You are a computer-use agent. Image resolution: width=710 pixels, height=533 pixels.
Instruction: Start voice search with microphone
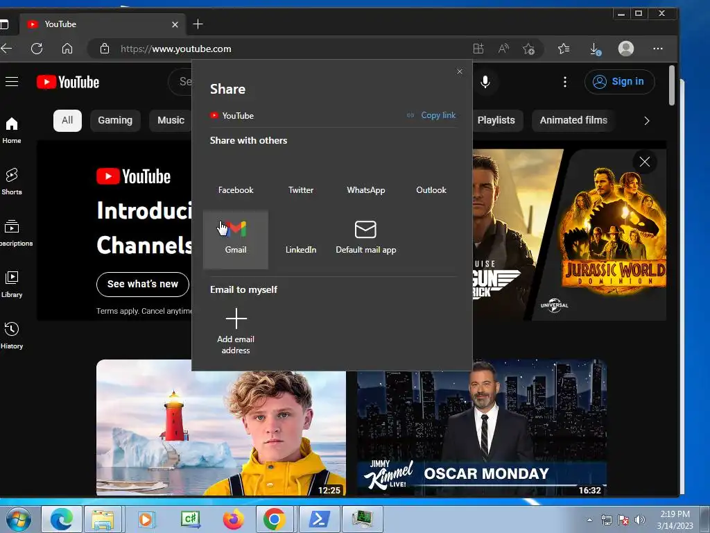coord(485,82)
